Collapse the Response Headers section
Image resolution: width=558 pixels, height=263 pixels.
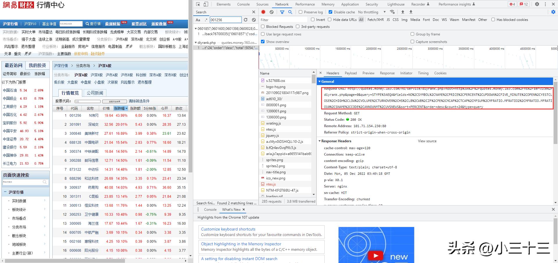(320, 141)
